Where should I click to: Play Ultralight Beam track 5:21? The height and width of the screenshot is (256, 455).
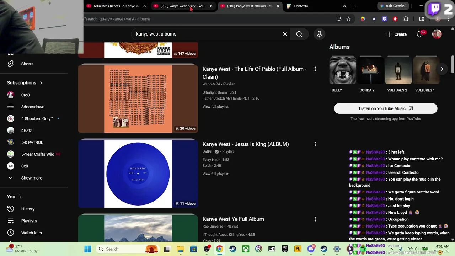pyautogui.click(x=219, y=92)
